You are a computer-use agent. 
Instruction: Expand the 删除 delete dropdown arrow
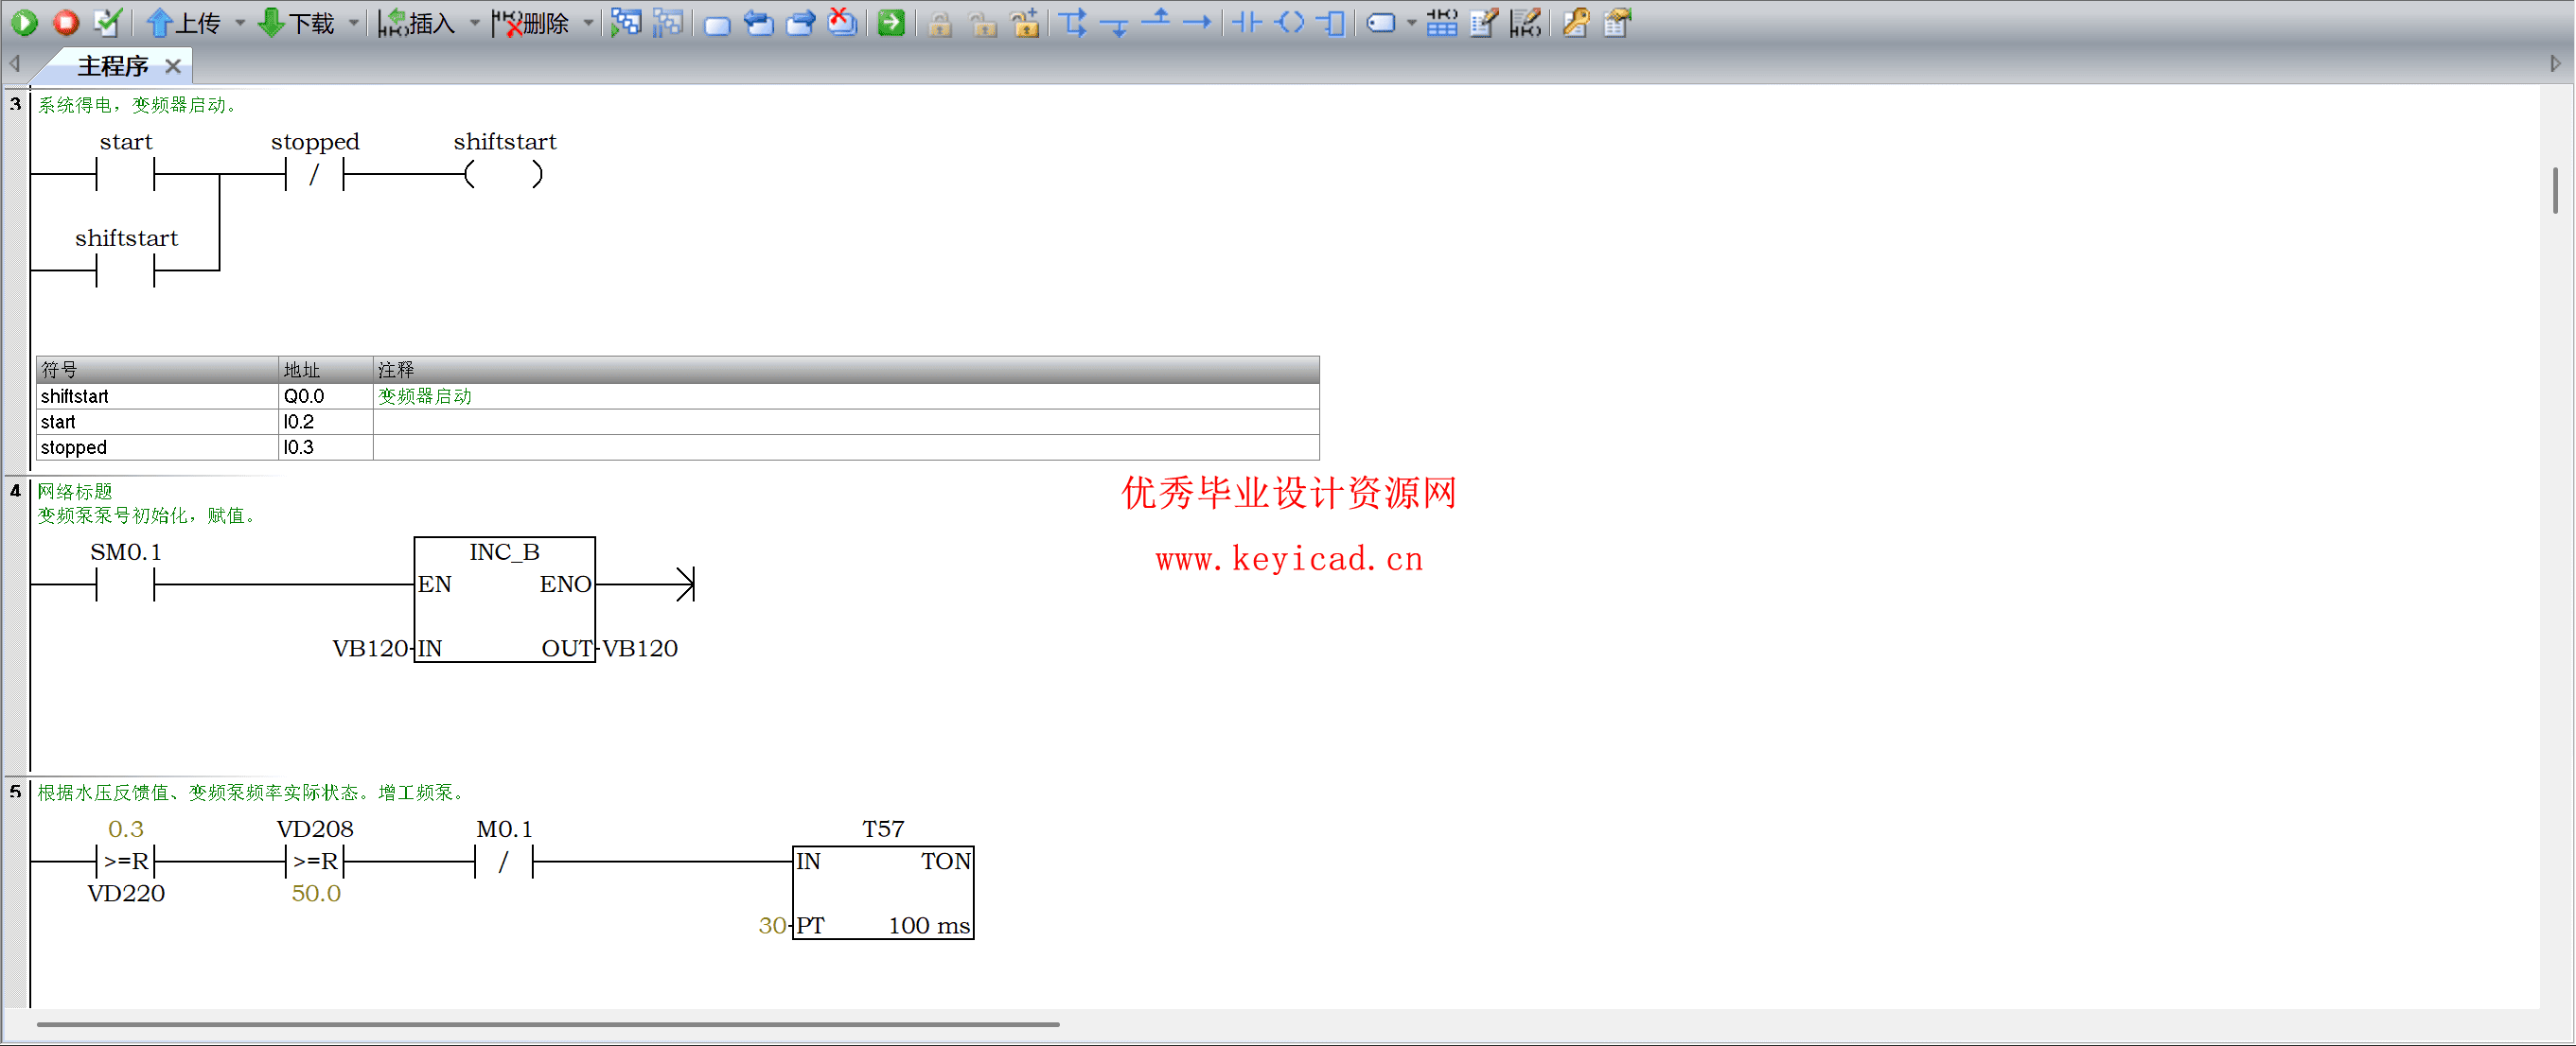(589, 22)
